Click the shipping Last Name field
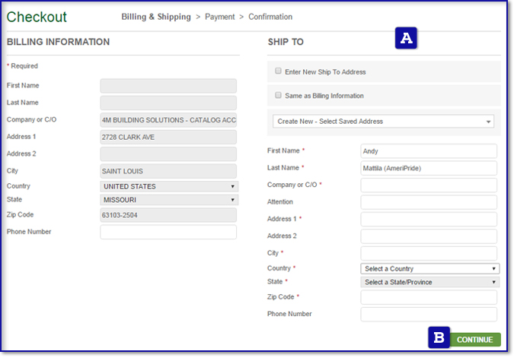 [429, 168]
